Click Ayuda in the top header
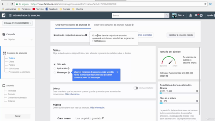The height and width of the screenshot is (121, 215). click(x=210, y=15)
